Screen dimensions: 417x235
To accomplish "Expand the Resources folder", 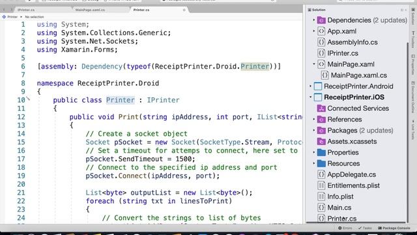I will pos(314,163).
